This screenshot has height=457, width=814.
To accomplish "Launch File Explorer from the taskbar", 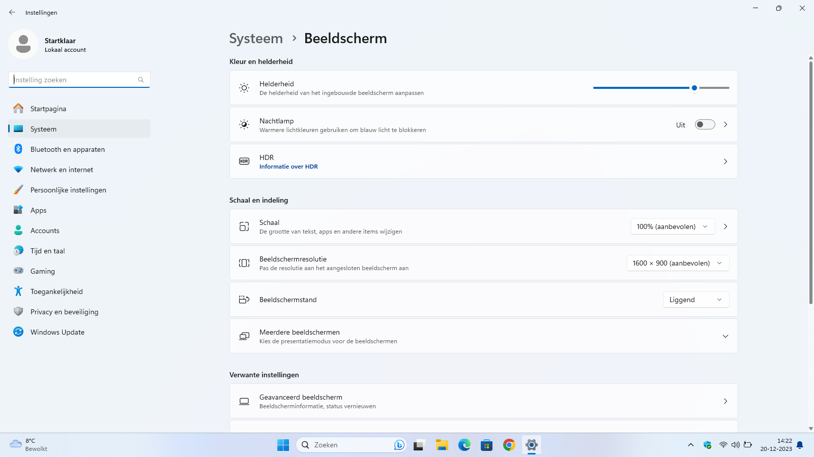I will click(442, 445).
